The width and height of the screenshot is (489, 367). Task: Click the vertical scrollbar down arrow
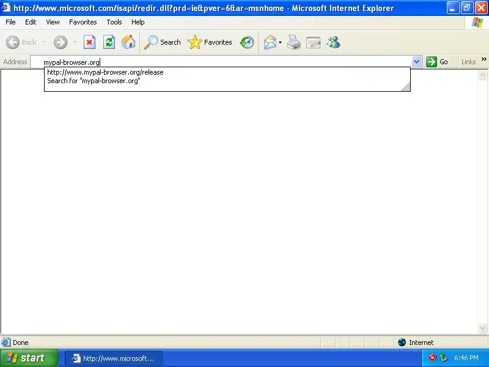[482, 328]
